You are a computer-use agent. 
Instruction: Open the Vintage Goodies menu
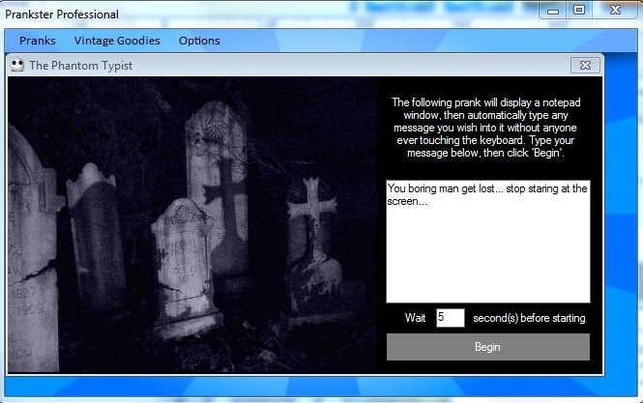117,41
